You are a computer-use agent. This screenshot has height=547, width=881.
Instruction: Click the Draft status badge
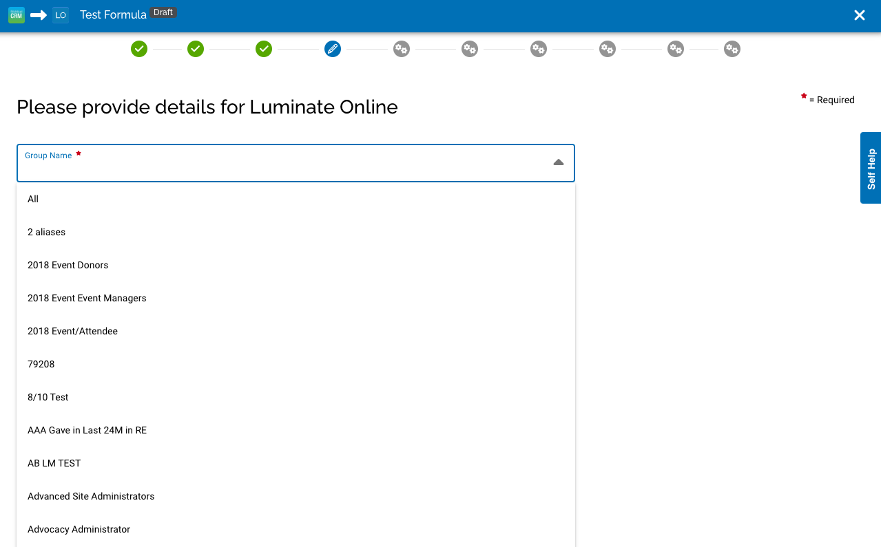pyautogui.click(x=163, y=12)
